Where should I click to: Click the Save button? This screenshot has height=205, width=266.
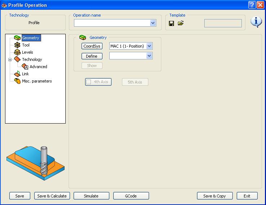(20, 196)
